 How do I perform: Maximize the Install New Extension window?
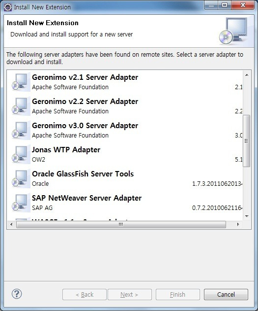pyautogui.click(x=225, y=5)
